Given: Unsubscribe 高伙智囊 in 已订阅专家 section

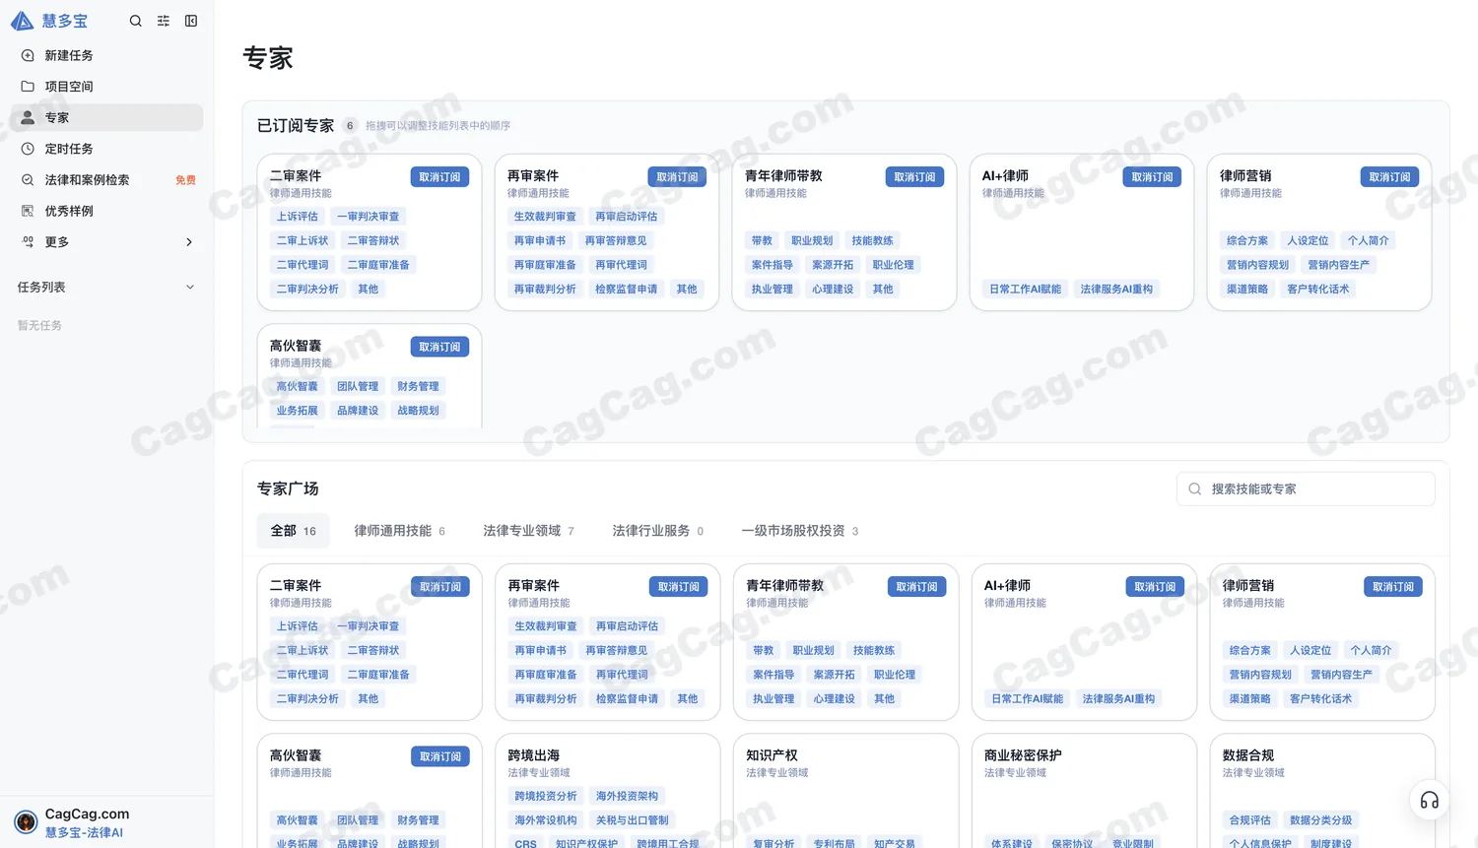Looking at the screenshot, I should pos(439,347).
